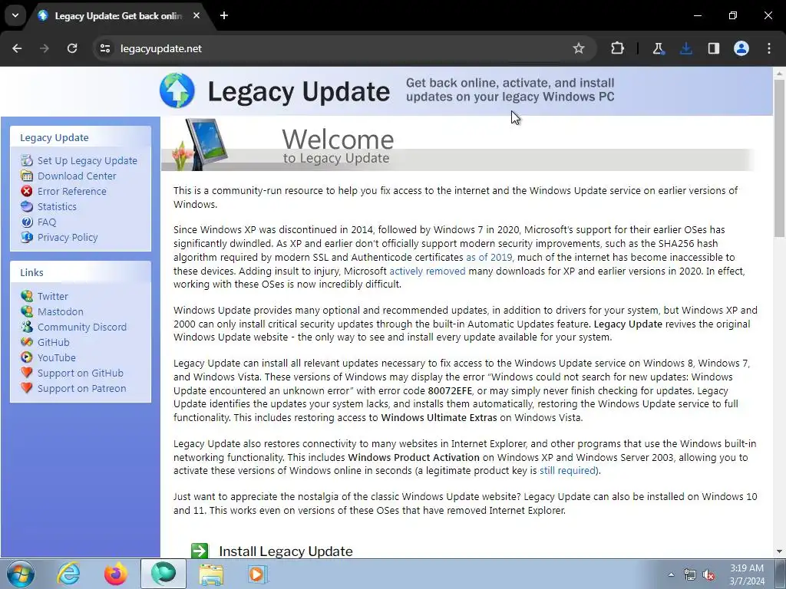Select the Legacy Update browser tab

point(119,16)
